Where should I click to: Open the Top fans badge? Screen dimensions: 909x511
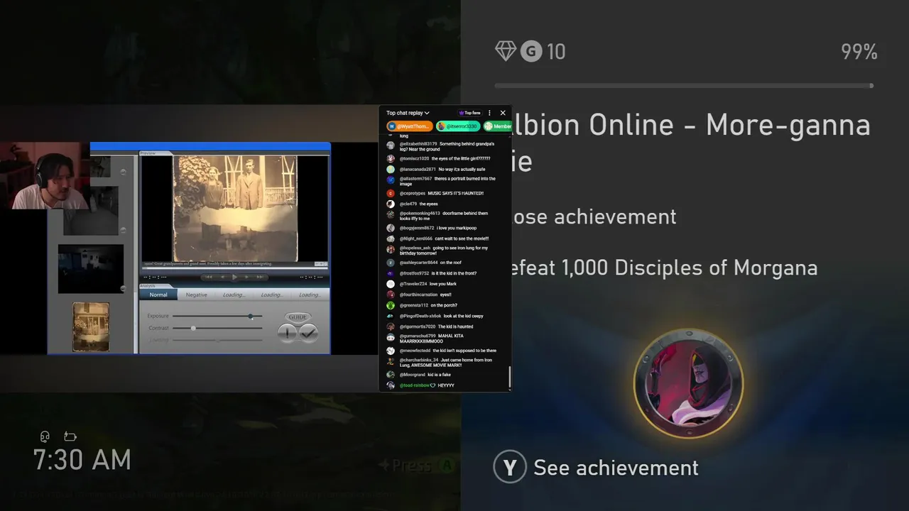click(470, 113)
